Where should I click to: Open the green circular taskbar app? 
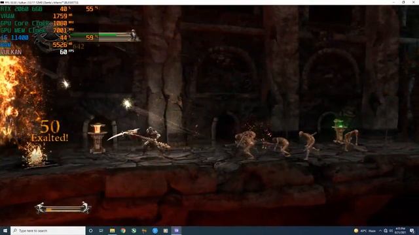[134, 230]
